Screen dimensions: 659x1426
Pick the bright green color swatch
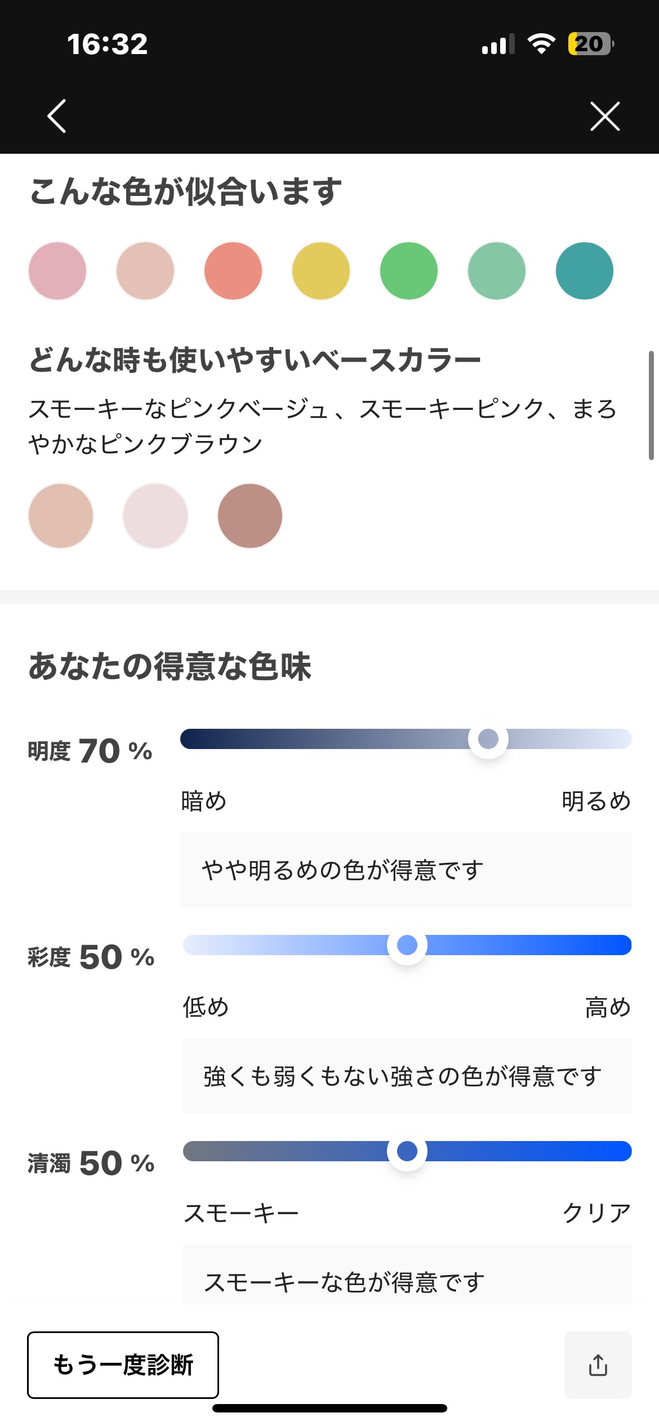click(x=409, y=271)
